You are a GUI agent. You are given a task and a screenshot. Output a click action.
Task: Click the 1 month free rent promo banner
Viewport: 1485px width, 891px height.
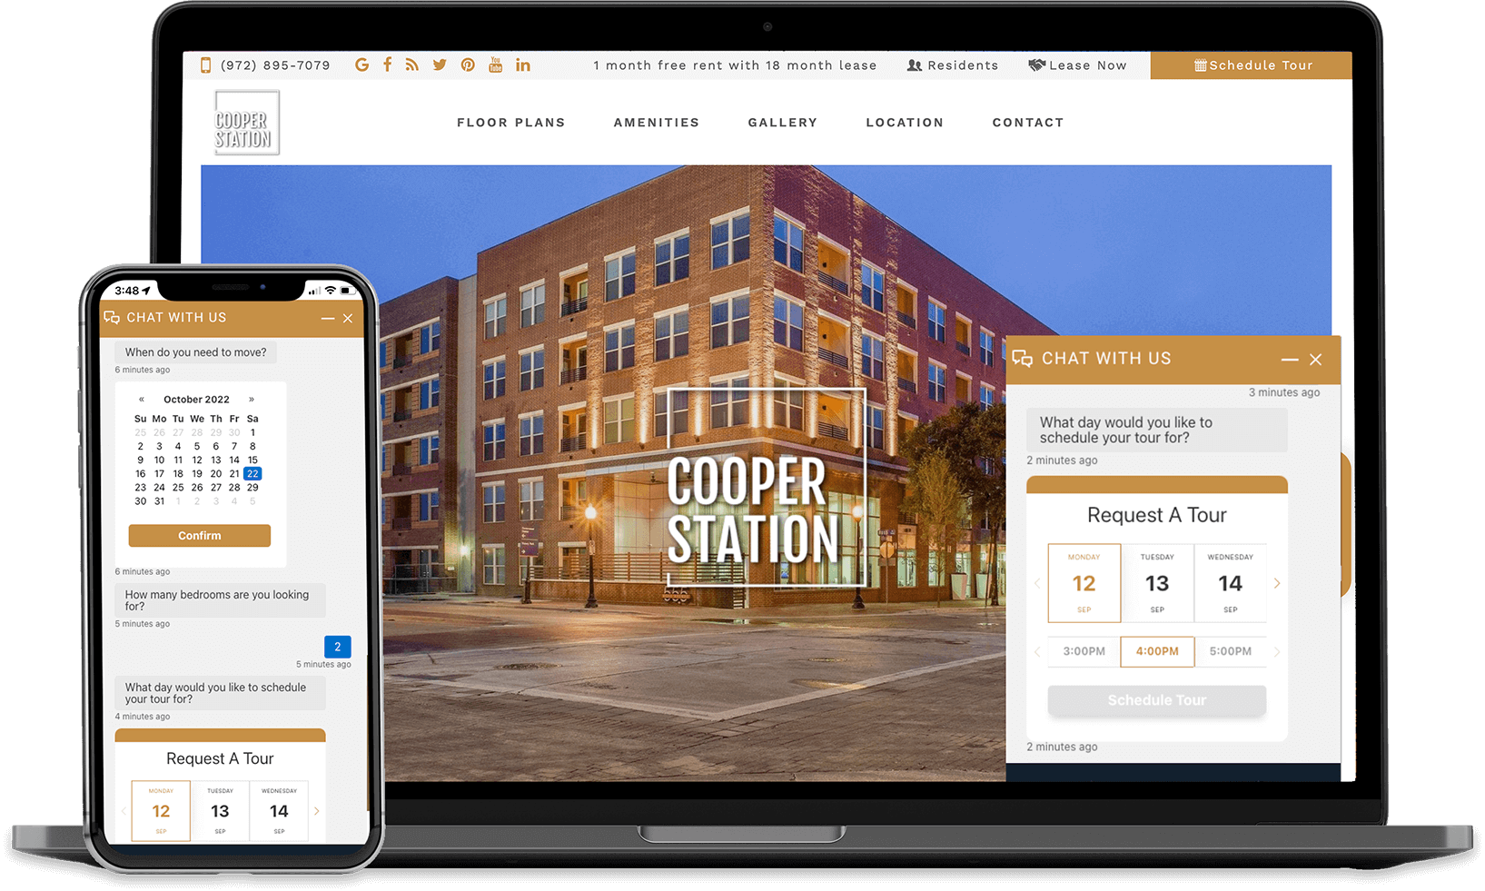[x=736, y=64]
